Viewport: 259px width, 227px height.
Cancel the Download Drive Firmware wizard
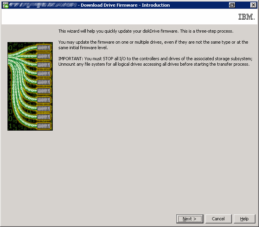218,219
